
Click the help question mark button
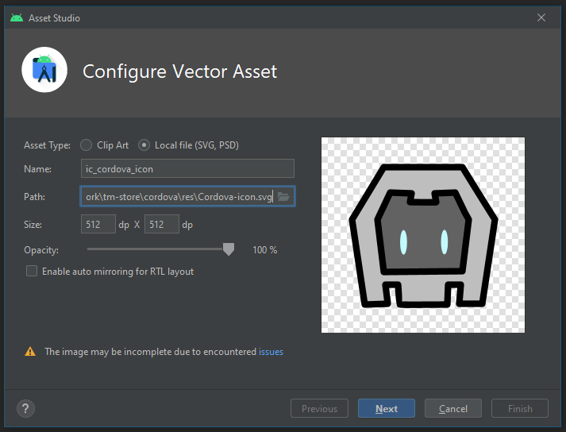[25, 408]
